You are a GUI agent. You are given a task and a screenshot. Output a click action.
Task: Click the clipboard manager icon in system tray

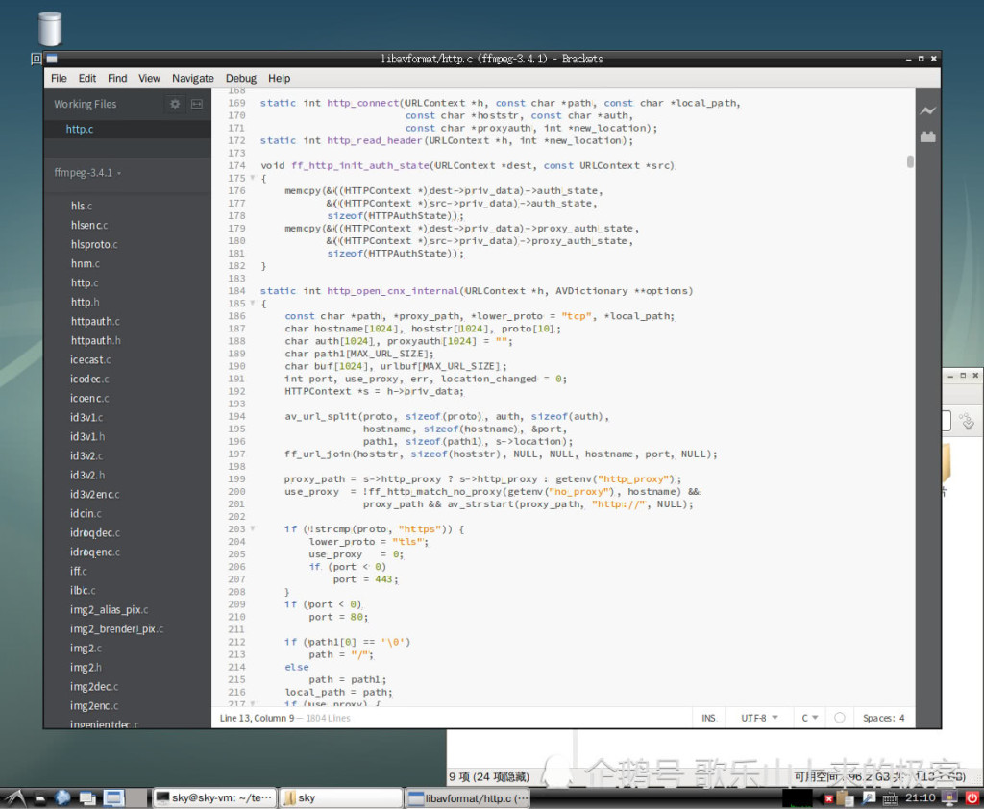[x=848, y=798]
